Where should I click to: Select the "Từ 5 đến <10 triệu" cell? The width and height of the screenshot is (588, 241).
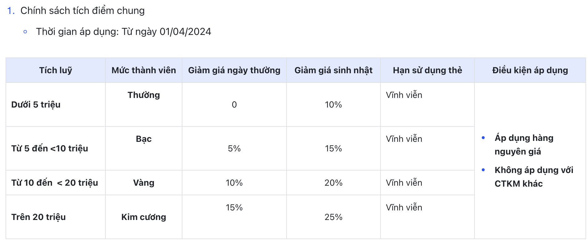[x=49, y=149]
